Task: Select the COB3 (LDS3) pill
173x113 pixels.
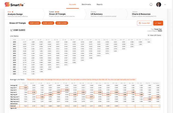Action: (61, 23)
